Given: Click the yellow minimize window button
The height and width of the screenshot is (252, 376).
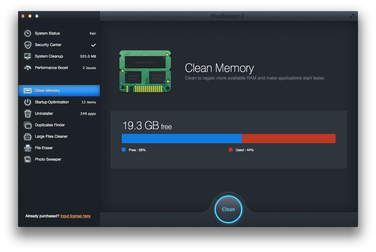Looking at the screenshot, I should [30, 16].
